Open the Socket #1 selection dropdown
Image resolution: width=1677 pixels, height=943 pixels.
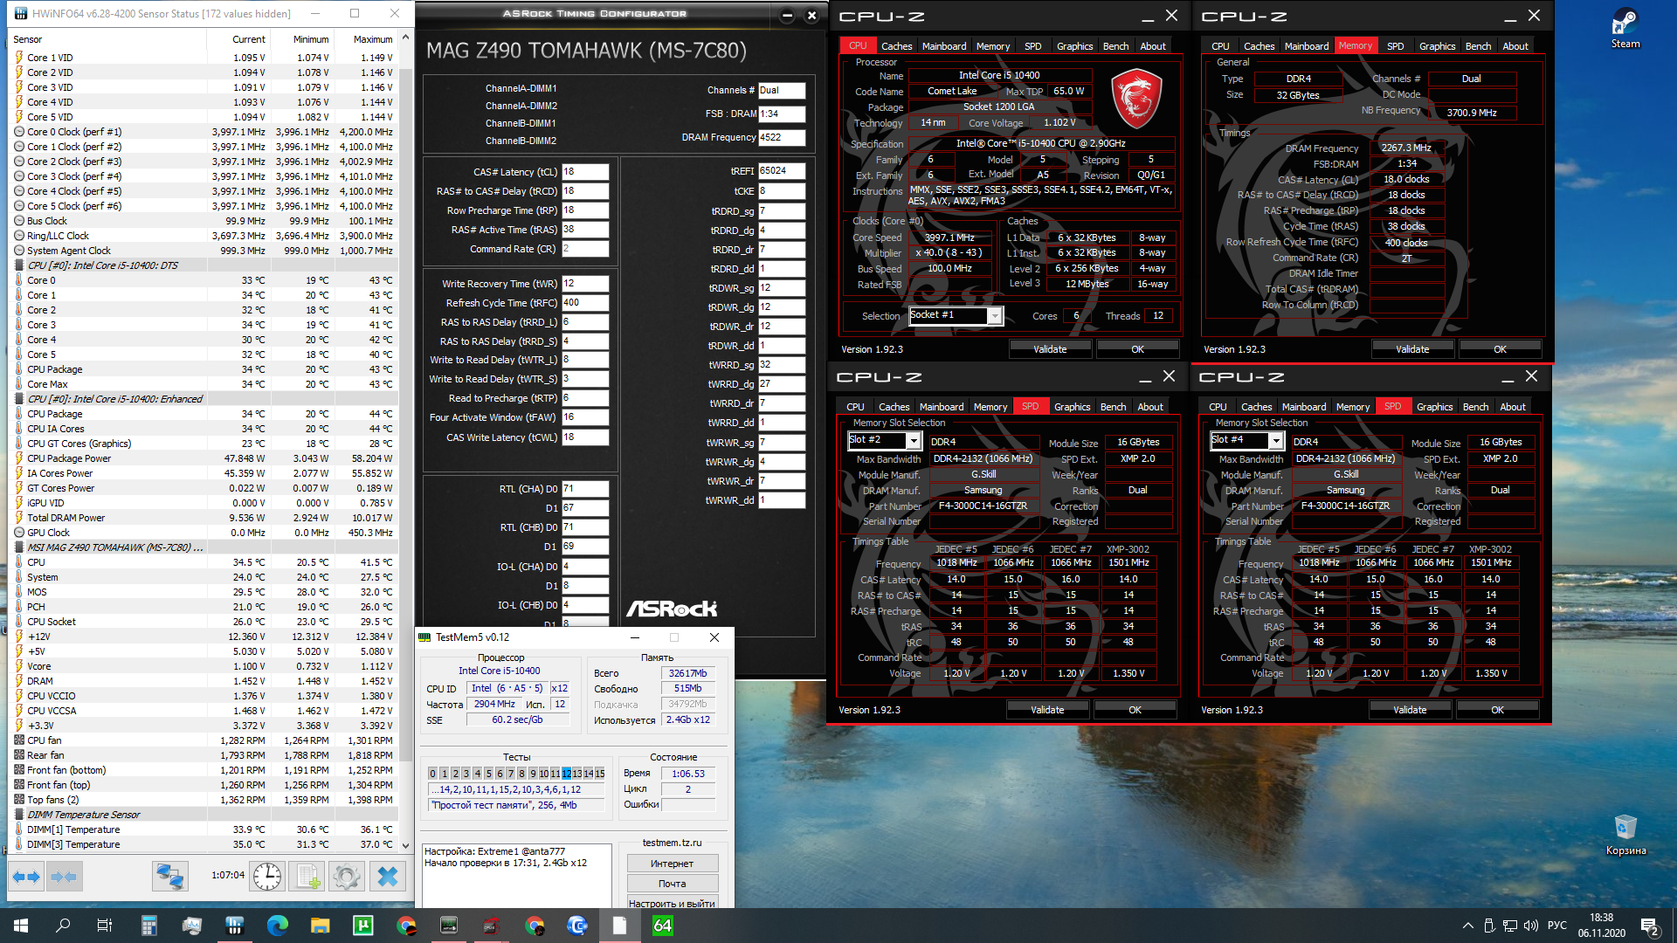[994, 316]
